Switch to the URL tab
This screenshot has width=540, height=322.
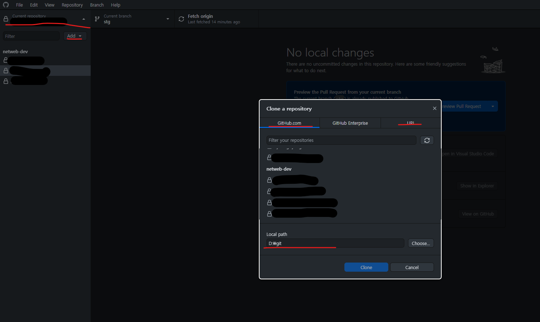click(x=411, y=123)
